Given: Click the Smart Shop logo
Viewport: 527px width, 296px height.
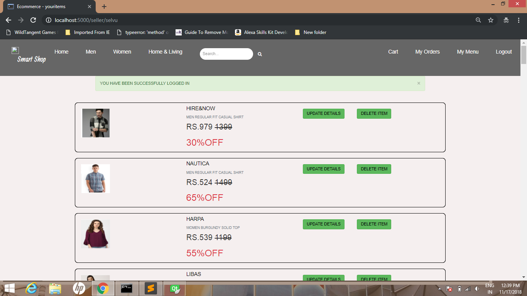Looking at the screenshot, I should tap(29, 55).
